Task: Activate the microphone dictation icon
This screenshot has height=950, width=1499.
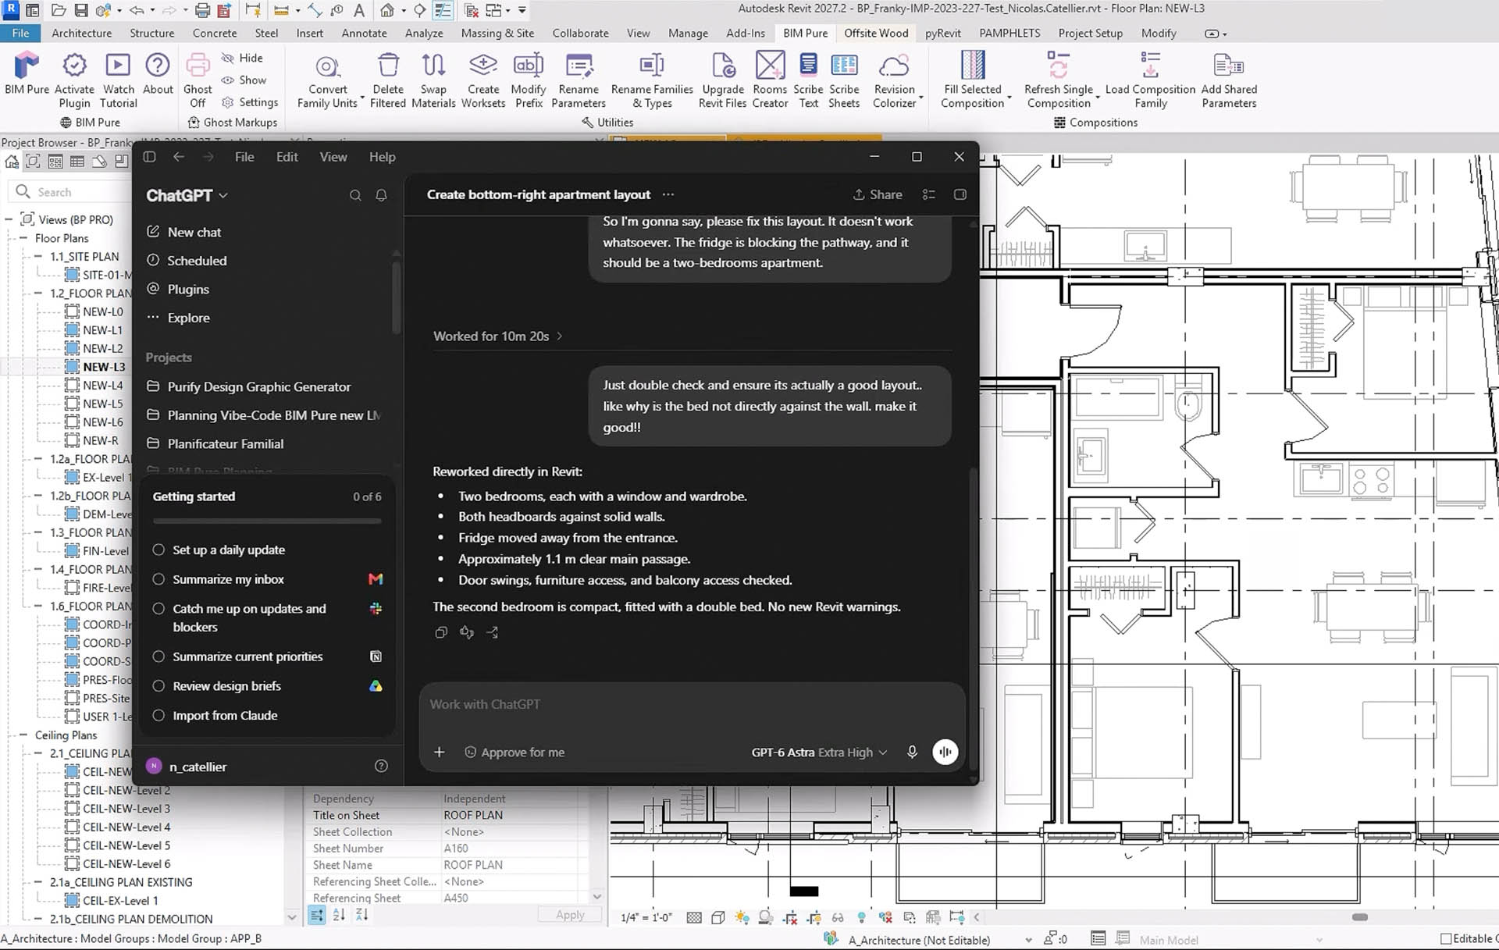Action: (x=911, y=752)
